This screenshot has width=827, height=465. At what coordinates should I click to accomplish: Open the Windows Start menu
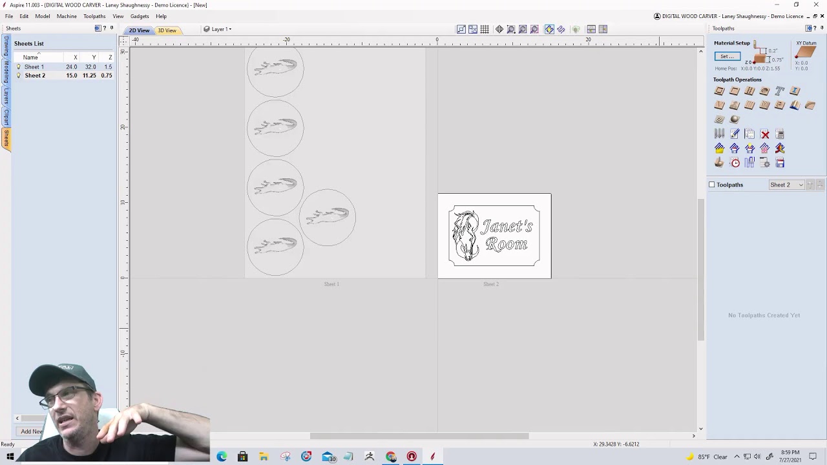[10, 457]
